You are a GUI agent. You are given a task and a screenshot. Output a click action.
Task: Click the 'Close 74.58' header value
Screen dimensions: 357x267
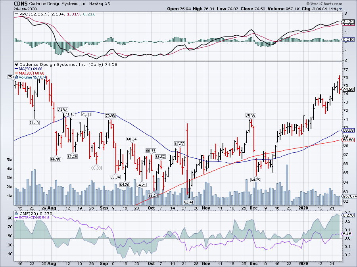[253, 9]
